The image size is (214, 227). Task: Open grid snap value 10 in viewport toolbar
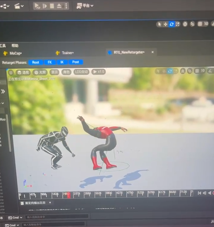203,71
